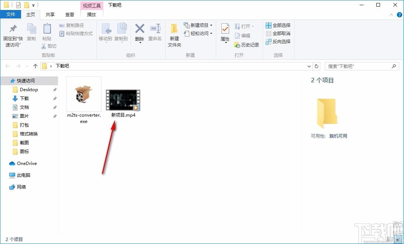Screen dimensions: 404x244
Task: Select the m2ts-converter.exe file
Action: tap(84, 100)
